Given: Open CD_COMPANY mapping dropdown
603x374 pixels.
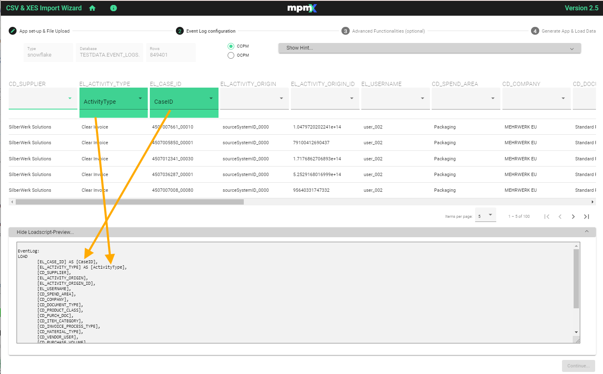Looking at the screenshot, I should 536,99.
